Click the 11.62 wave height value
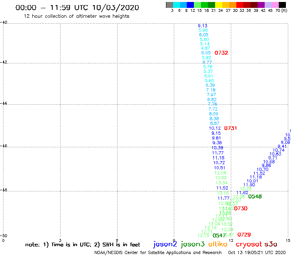291x256 pixels. [242, 193]
